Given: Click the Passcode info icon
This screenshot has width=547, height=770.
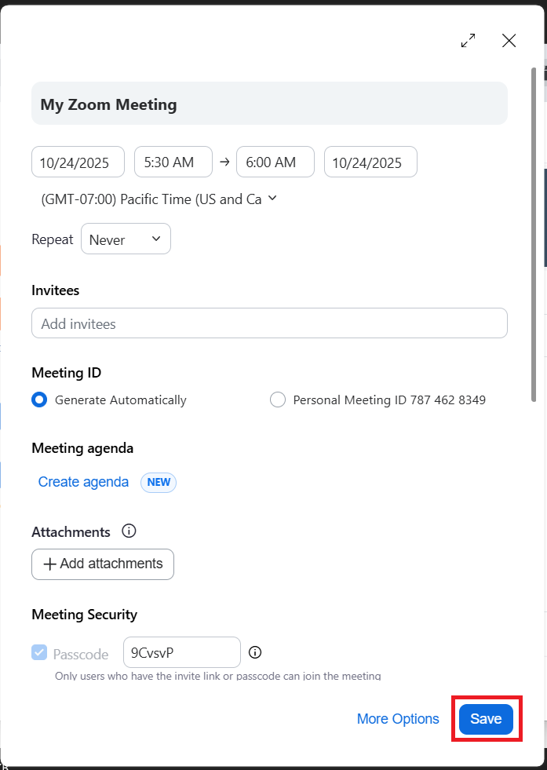Looking at the screenshot, I should pos(255,652).
